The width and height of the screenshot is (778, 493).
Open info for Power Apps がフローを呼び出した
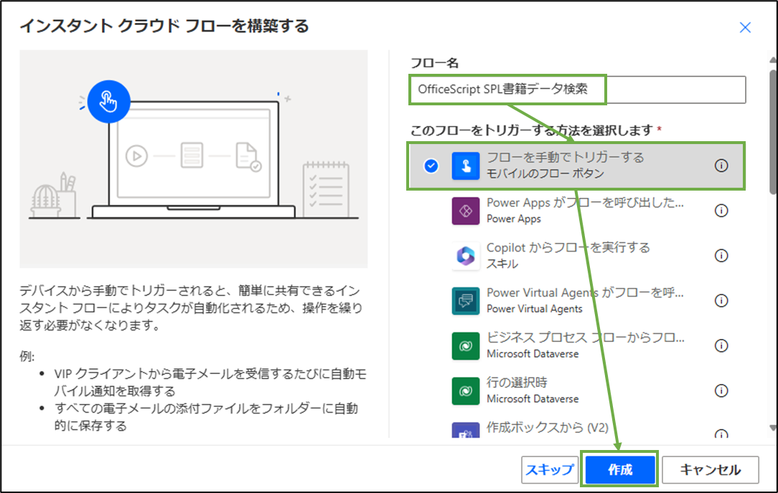721,211
